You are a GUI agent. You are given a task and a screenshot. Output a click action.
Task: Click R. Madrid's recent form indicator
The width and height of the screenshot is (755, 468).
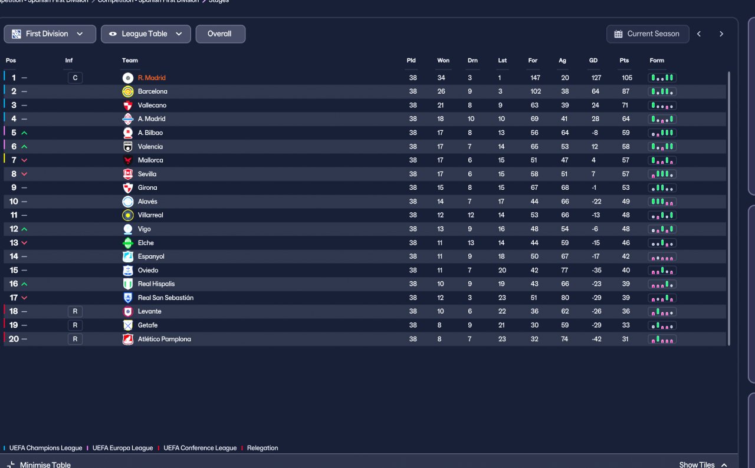tap(662, 78)
